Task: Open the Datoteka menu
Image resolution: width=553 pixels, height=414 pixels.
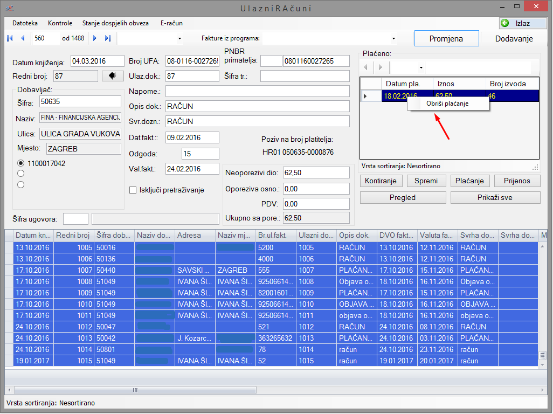Action: tap(25, 23)
